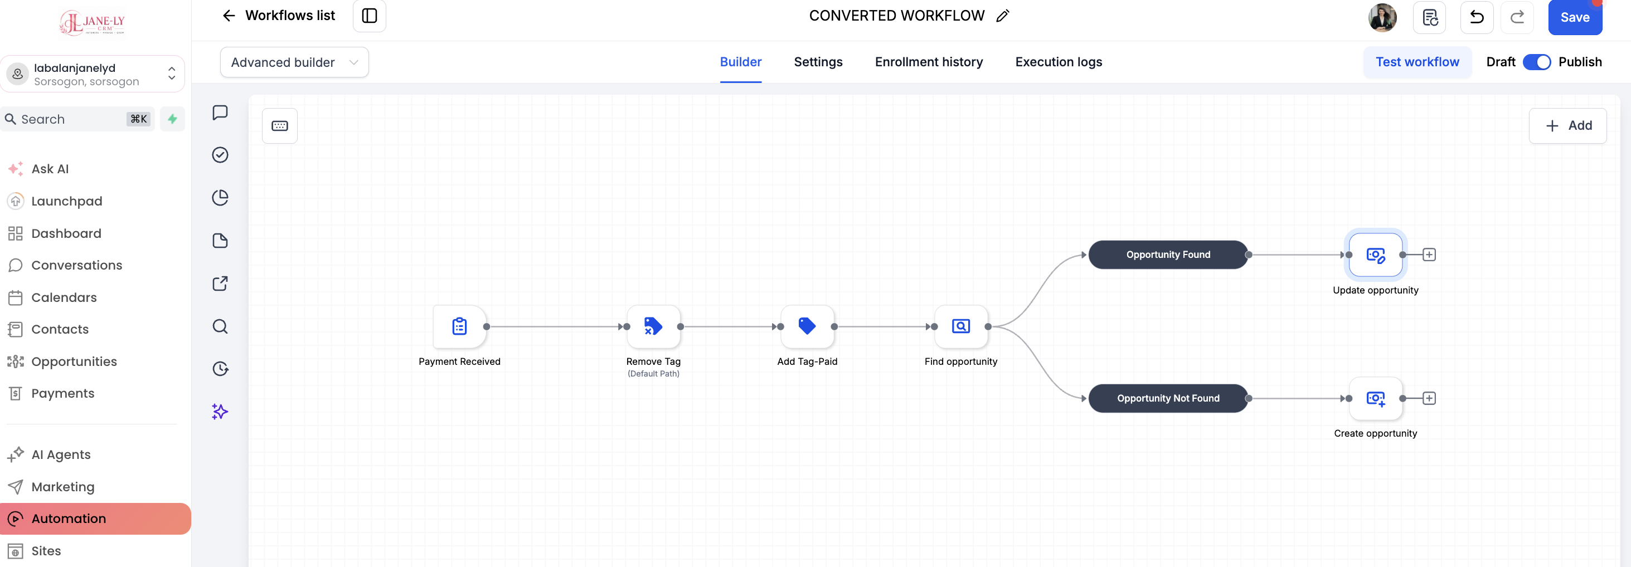Select the Payment Received trigger node
The height and width of the screenshot is (567, 1631).
pyautogui.click(x=459, y=326)
